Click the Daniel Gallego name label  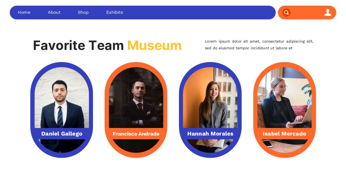62,134
